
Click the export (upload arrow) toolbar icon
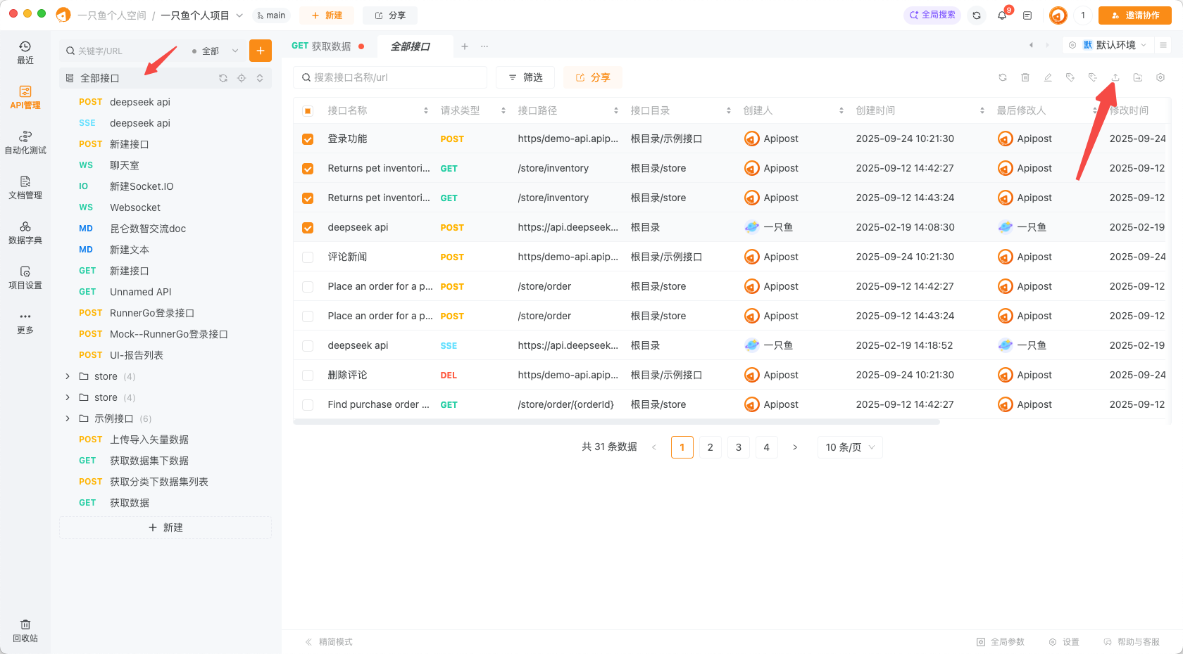click(1115, 77)
